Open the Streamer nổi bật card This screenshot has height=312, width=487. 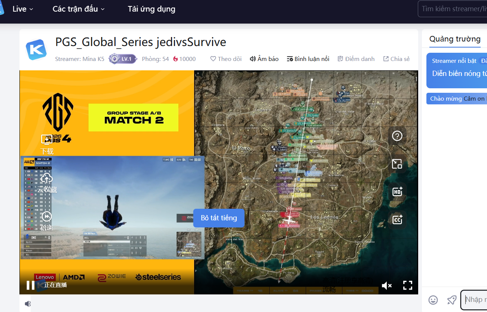click(457, 70)
